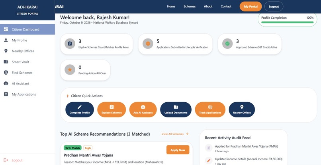
Task: Click the Pending Actions star icon
Action: tap(70, 69)
